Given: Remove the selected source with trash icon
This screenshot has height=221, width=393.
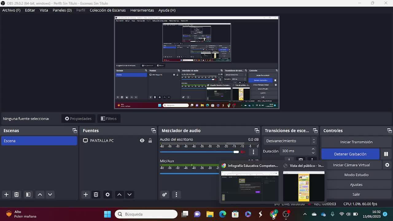Looking at the screenshot, I should click(x=96, y=195).
